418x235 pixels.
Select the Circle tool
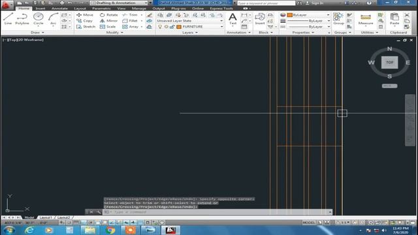[x=39, y=19]
